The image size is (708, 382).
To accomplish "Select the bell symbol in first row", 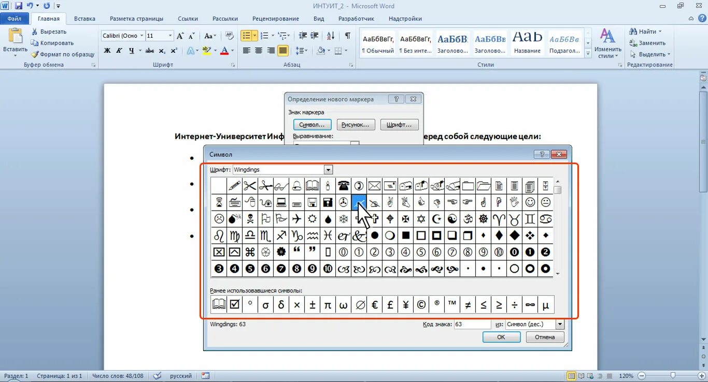I will click(296, 185).
